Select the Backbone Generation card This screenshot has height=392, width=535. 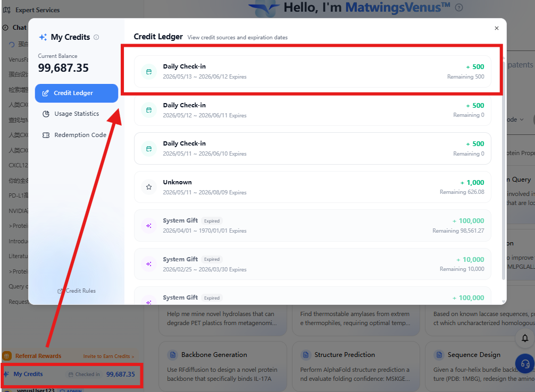[222, 367]
